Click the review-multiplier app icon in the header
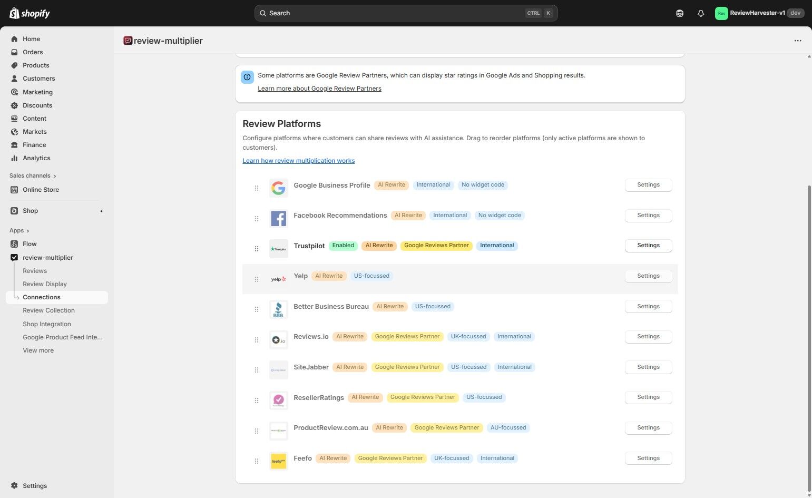812x498 pixels. point(128,41)
